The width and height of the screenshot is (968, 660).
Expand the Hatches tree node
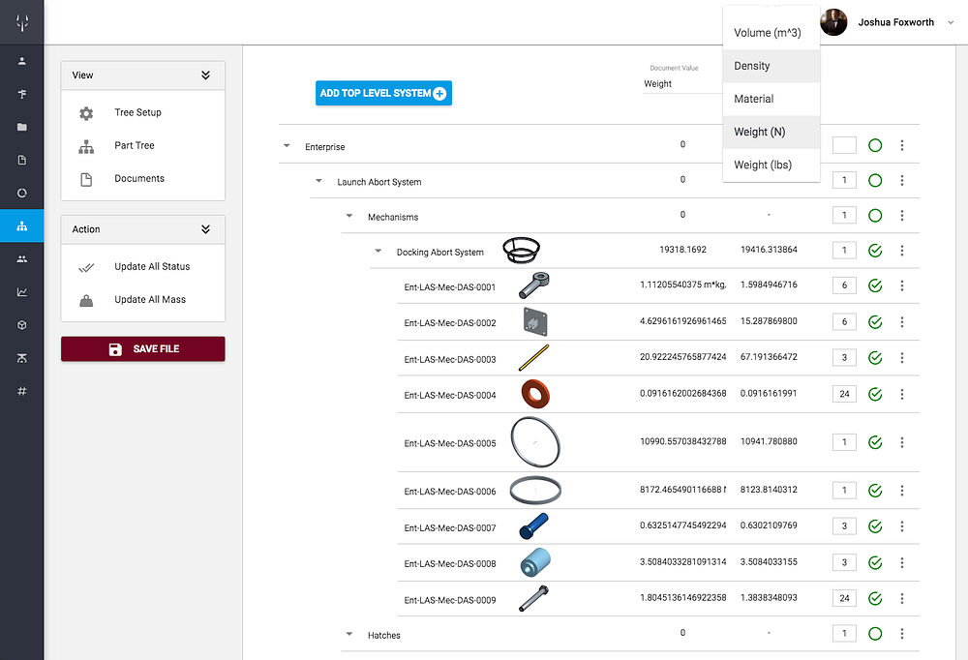point(348,635)
